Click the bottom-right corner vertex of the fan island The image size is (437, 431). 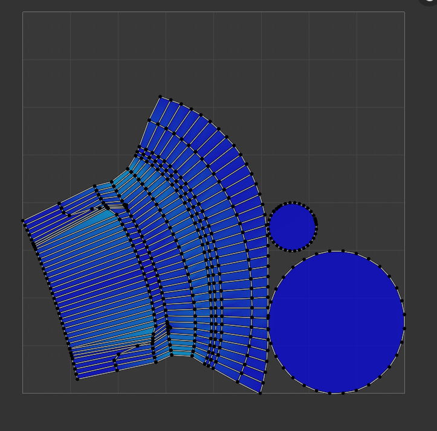(x=261, y=394)
